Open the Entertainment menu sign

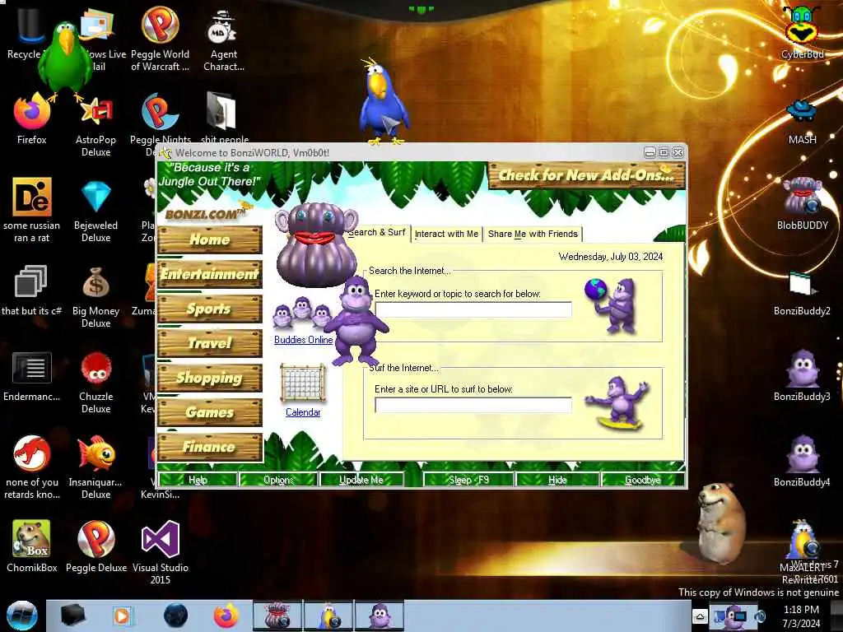tap(210, 274)
